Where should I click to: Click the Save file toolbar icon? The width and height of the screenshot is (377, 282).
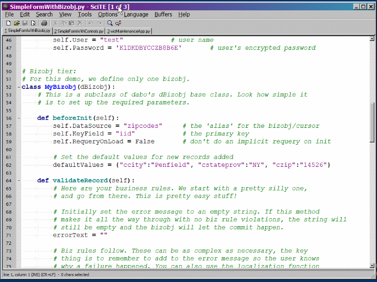25,23
